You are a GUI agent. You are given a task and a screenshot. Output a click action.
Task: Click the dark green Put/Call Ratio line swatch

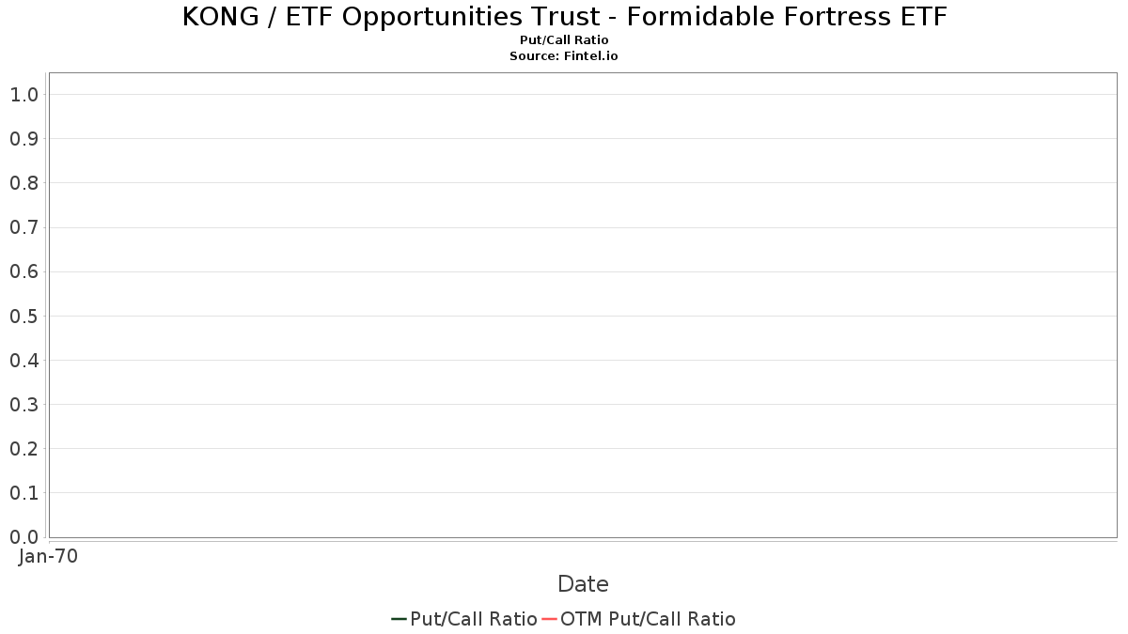pos(399,619)
